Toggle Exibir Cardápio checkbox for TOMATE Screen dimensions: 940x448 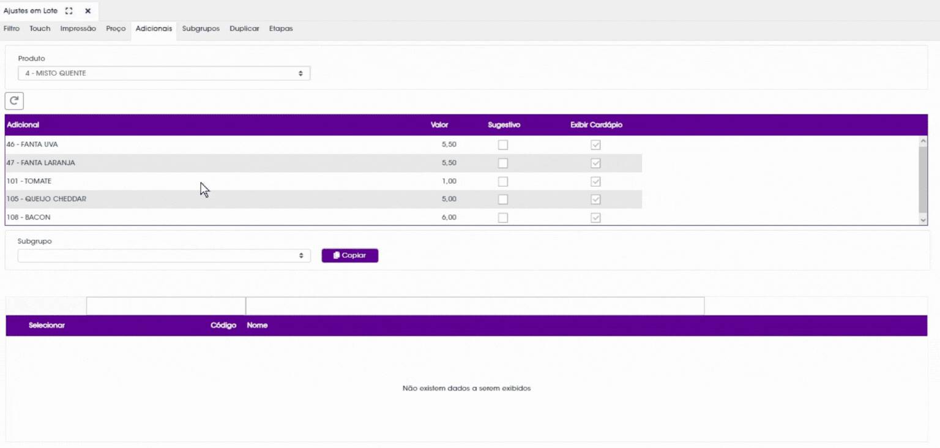click(595, 182)
